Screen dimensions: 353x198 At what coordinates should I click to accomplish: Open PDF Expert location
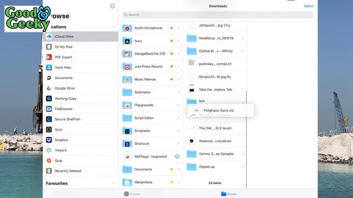[x=81, y=57]
